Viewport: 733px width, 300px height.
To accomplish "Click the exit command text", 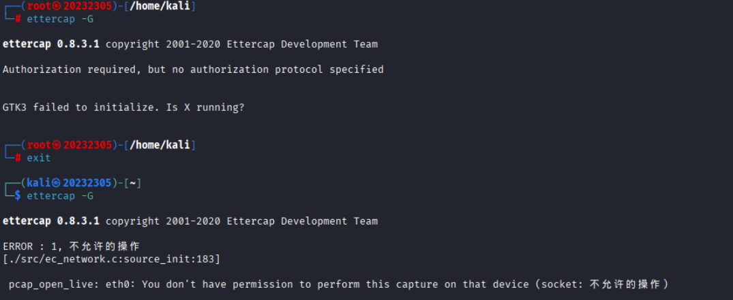I will point(39,158).
